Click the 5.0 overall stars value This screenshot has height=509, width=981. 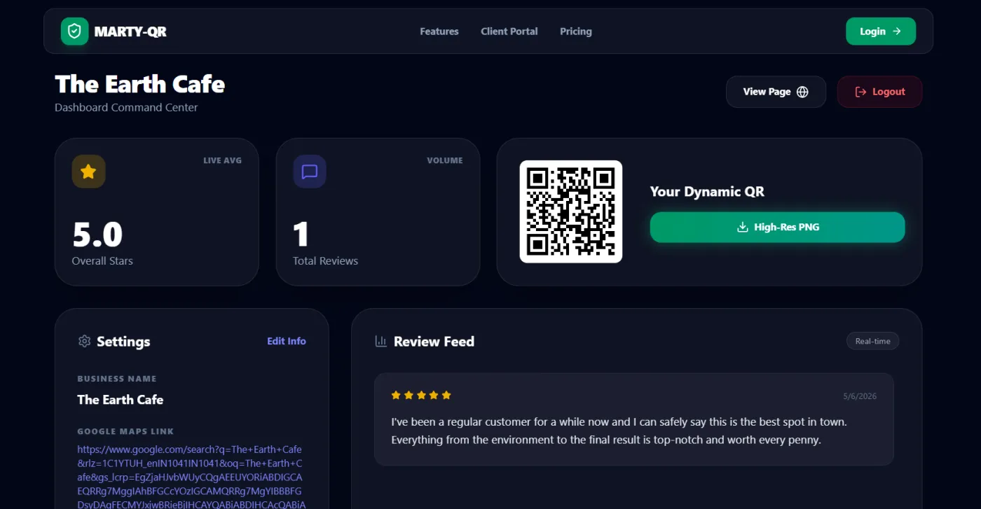(x=97, y=235)
